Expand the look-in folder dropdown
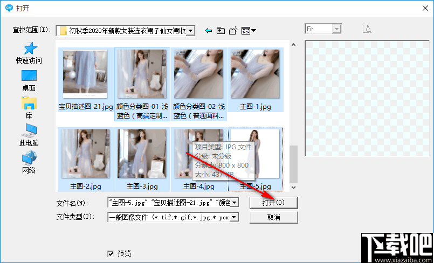Image resolution: width=434 pixels, height=263 pixels. click(x=190, y=31)
